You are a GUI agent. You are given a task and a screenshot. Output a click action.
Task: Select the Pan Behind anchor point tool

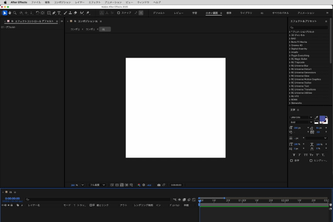(x=43, y=13)
